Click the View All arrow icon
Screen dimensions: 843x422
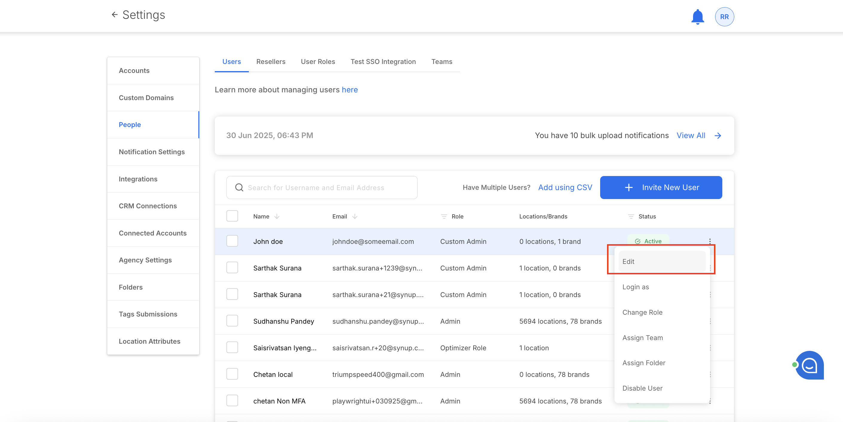click(x=718, y=136)
